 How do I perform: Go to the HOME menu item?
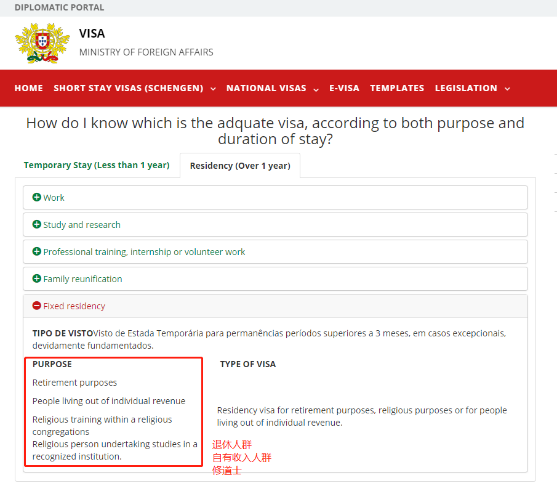coord(29,88)
